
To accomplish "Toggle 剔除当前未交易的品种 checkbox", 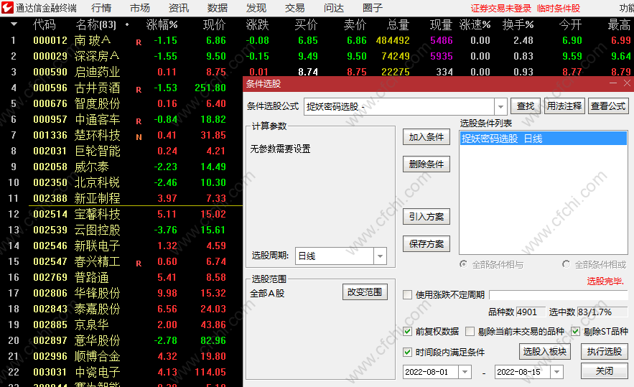I will coord(470,332).
